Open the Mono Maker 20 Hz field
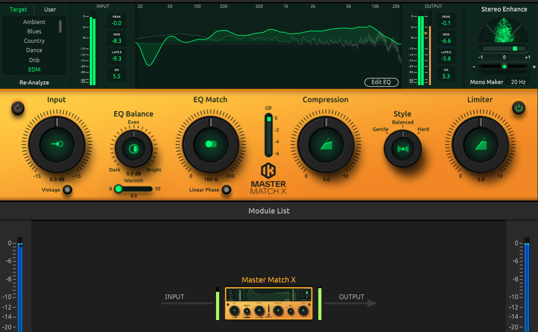Screen dimensions: 538x332 coord(518,82)
